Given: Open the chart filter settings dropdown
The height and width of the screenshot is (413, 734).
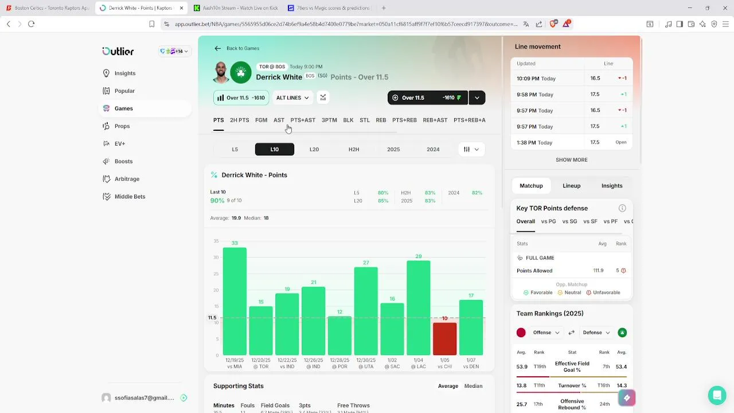Looking at the screenshot, I should pos(471,149).
